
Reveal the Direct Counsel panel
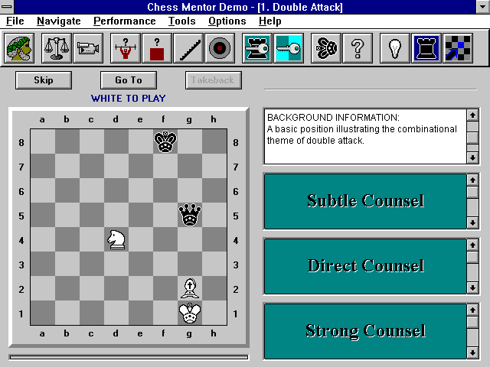point(365,266)
